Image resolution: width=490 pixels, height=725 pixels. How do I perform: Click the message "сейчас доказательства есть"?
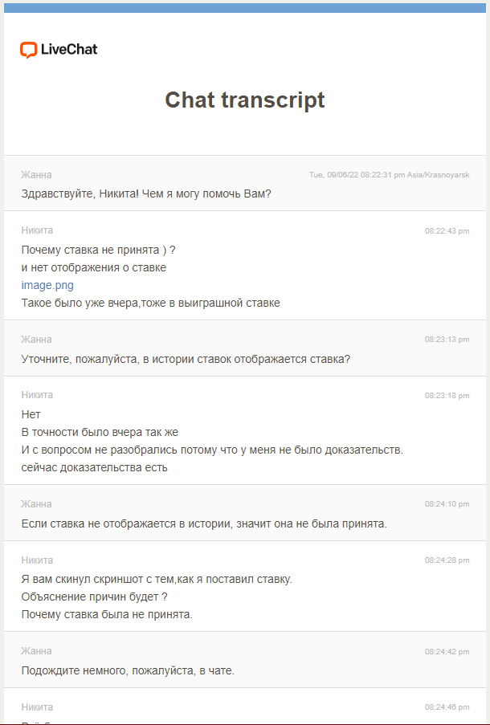tap(95, 467)
